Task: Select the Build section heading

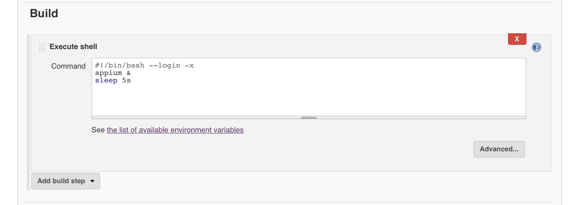Action: (x=44, y=13)
